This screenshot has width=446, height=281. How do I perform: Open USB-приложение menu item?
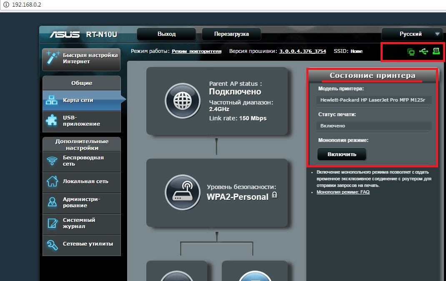pyautogui.click(x=82, y=121)
